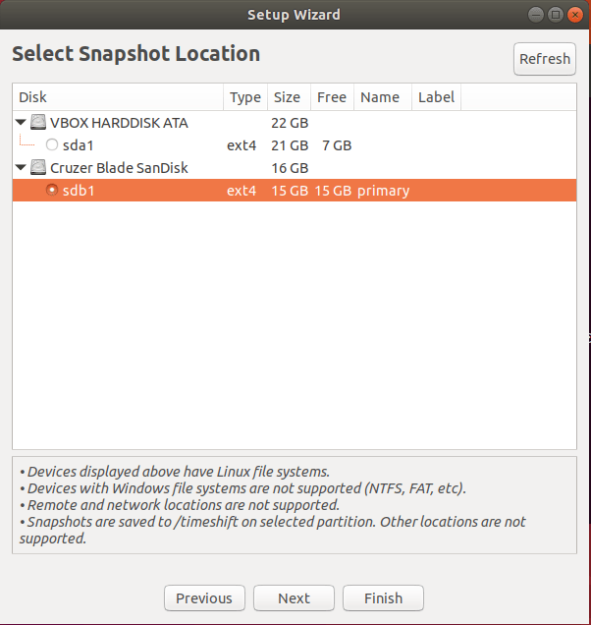Select the sda1 partition radio button

[x=52, y=145]
